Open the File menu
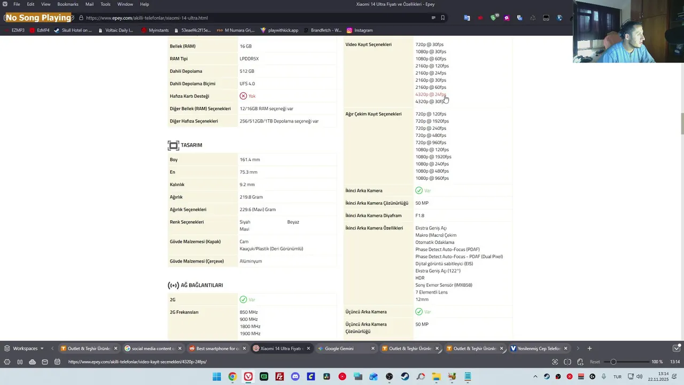 click(17, 4)
